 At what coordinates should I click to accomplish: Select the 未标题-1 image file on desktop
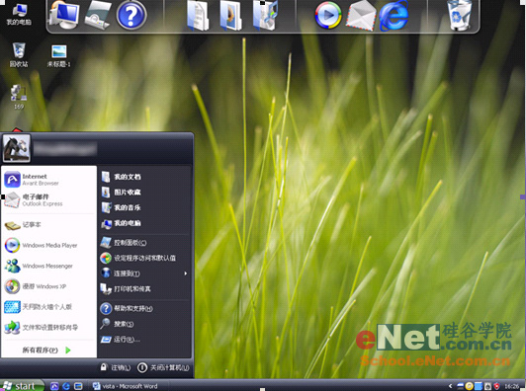click(59, 56)
